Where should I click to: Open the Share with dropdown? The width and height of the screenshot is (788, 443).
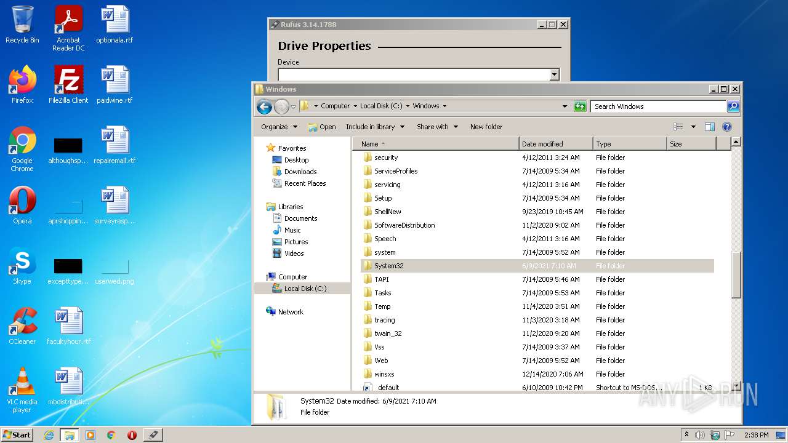tap(437, 127)
